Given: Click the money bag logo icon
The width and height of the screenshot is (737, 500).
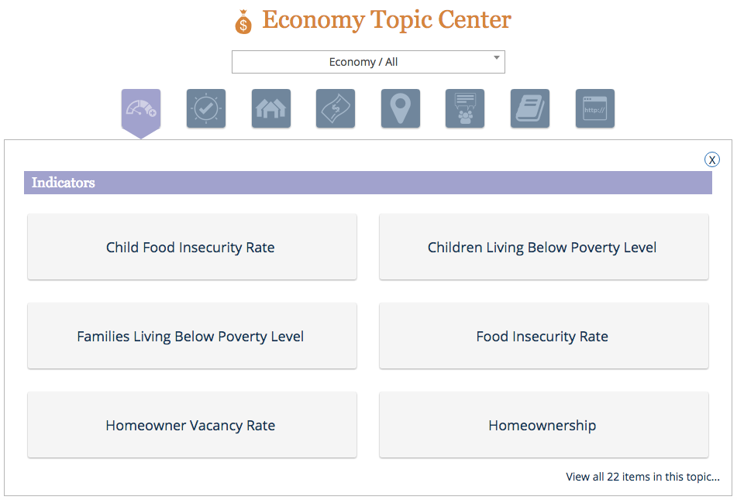Looking at the screenshot, I should (x=243, y=22).
